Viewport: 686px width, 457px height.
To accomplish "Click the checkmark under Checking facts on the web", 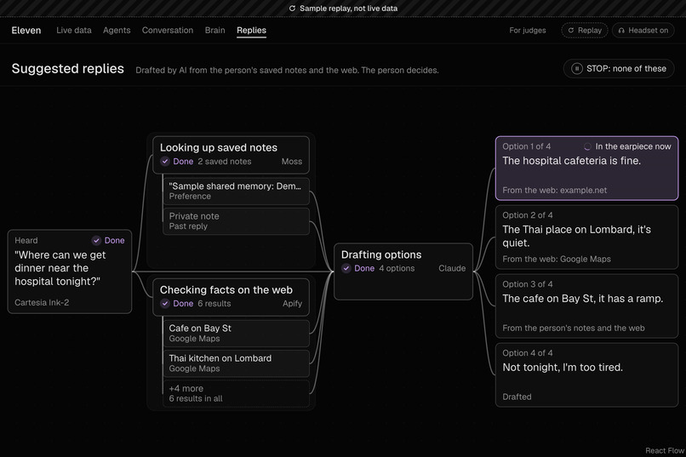I will point(165,304).
